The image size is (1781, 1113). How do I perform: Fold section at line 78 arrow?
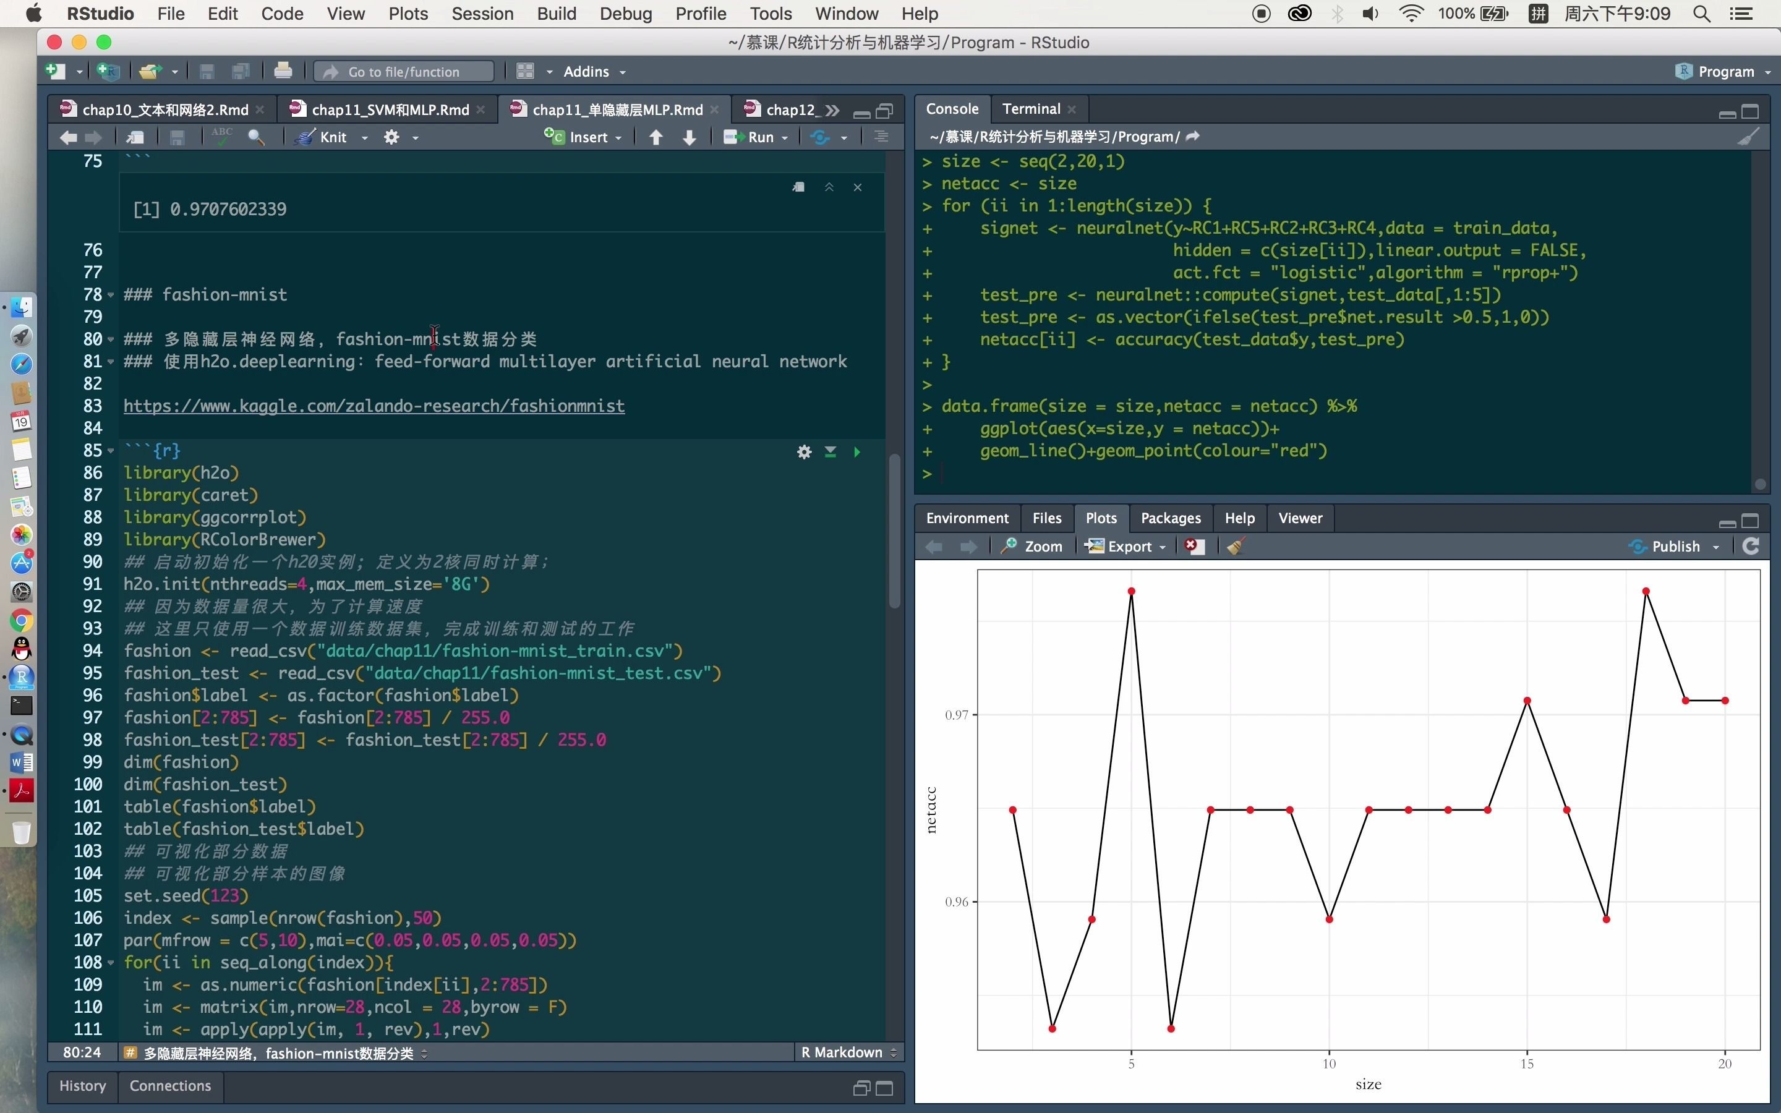pos(111,295)
